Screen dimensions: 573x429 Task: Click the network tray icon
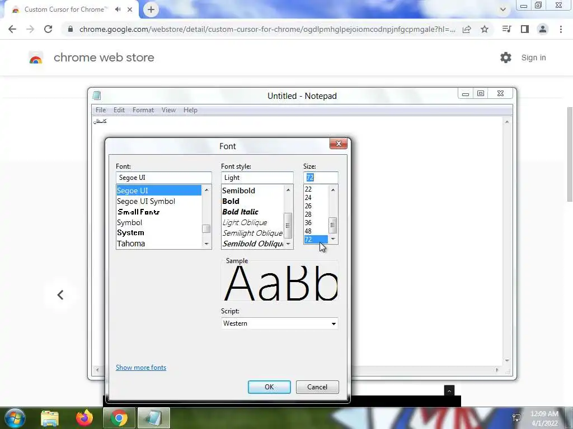[x=516, y=418]
